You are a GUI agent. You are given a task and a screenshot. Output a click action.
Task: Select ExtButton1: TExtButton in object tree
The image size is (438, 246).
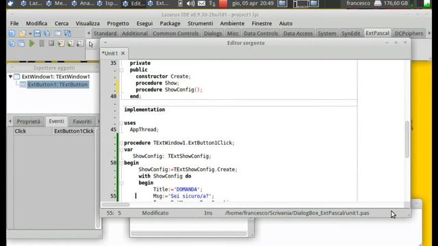coord(57,85)
